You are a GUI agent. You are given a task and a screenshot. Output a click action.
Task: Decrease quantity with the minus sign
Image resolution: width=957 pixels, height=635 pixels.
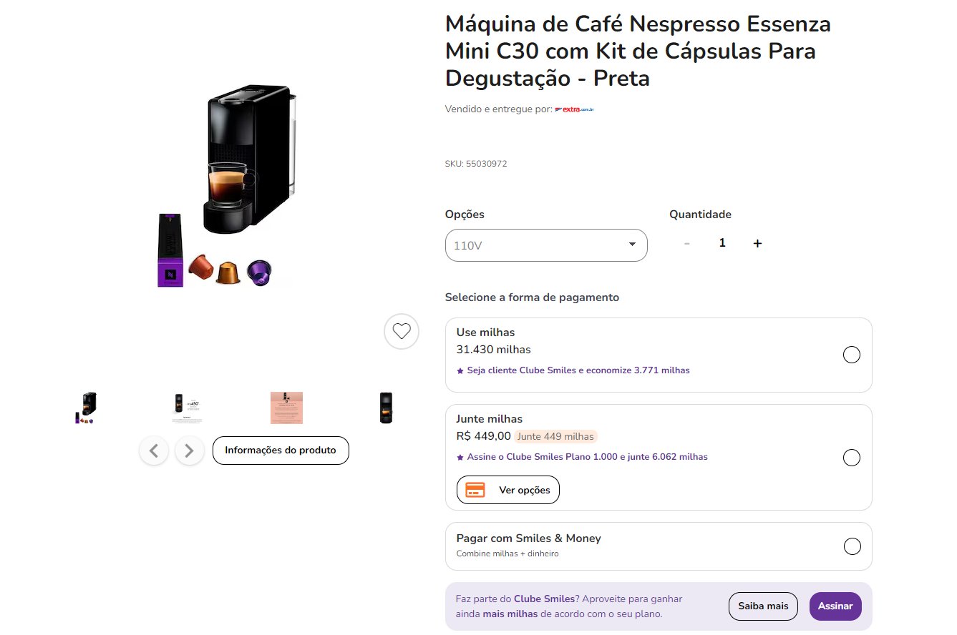click(687, 243)
